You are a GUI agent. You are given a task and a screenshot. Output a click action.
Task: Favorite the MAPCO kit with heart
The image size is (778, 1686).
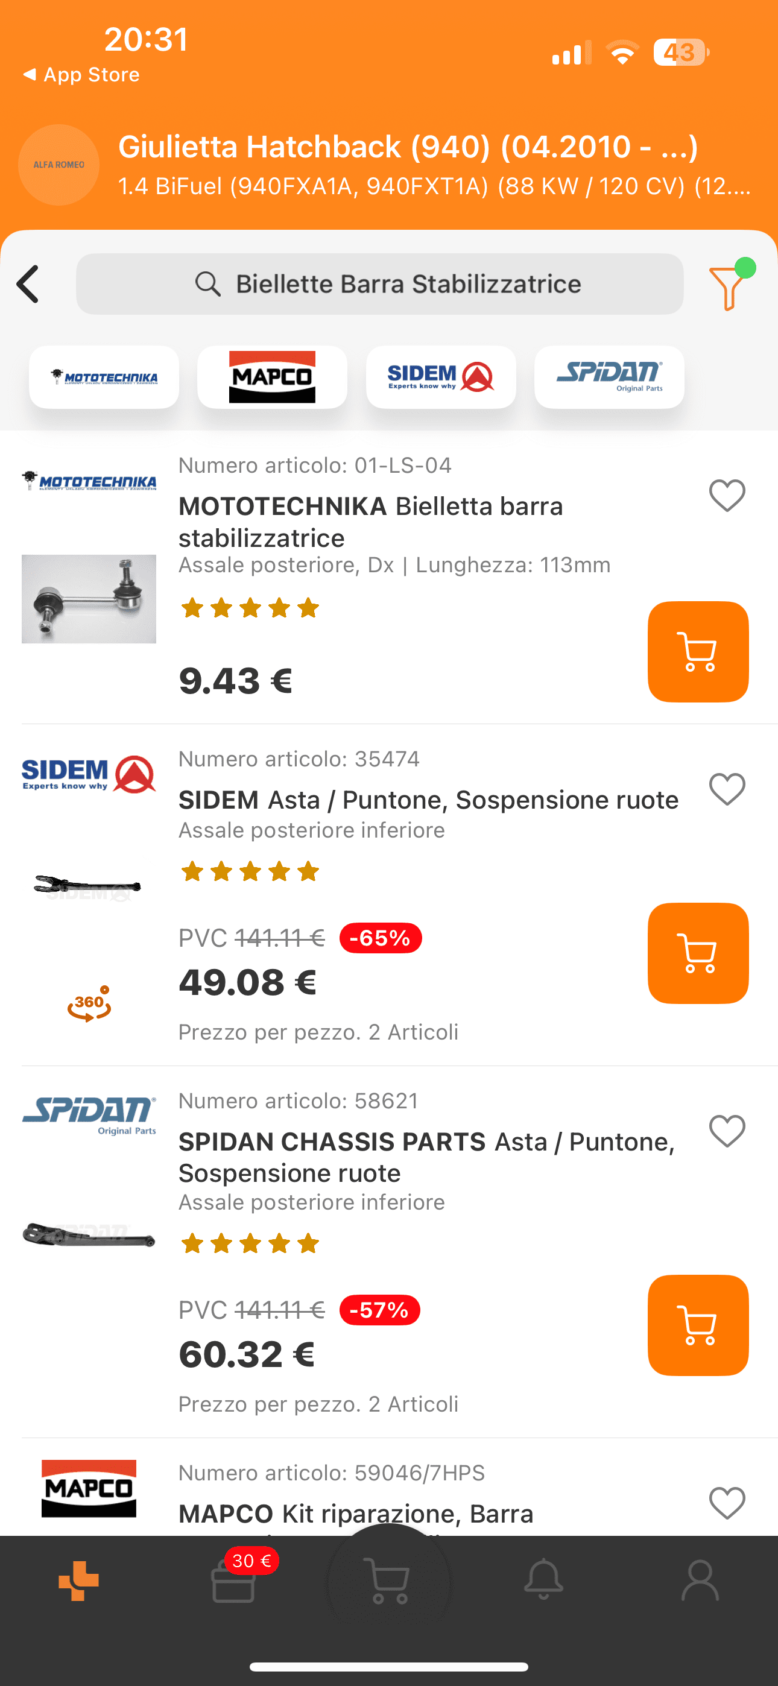(x=727, y=1503)
